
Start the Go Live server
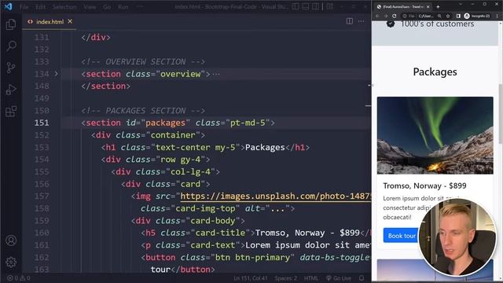[x=339, y=278]
